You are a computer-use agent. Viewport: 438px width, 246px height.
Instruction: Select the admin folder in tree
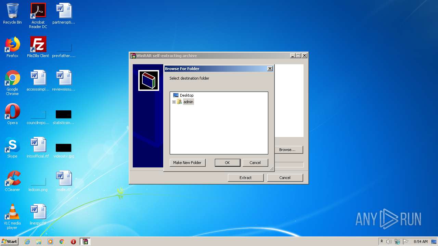point(188,102)
